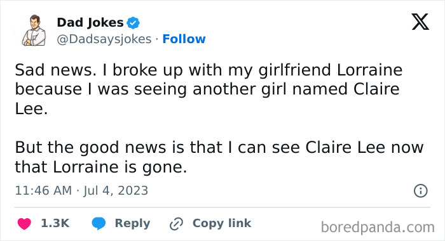Click the word 'girlfriend' in the tweet
The width and height of the screenshot is (445, 241).
(x=294, y=70)
